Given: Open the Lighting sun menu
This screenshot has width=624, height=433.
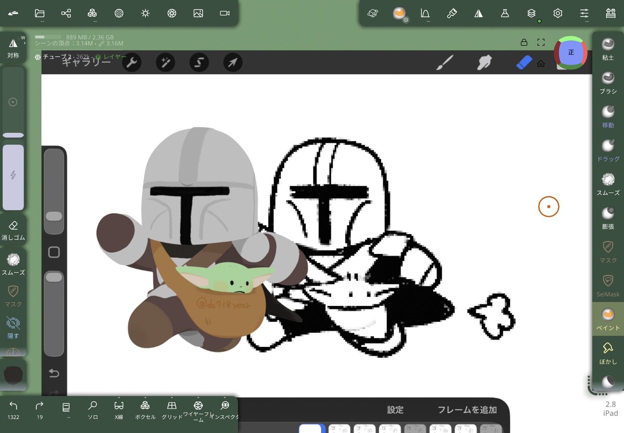Looking at the screenshot, I should point(145,13).
